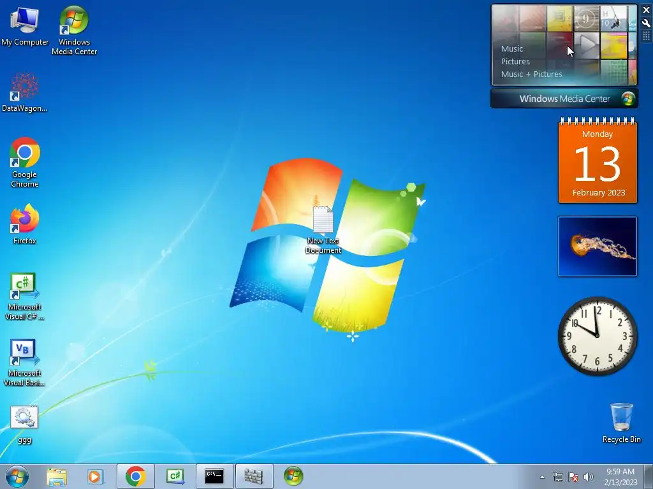This screenshot has height=489, width=653.
Task: Click the jellyfish slideshow gadget picture
Action: (598, 246)
